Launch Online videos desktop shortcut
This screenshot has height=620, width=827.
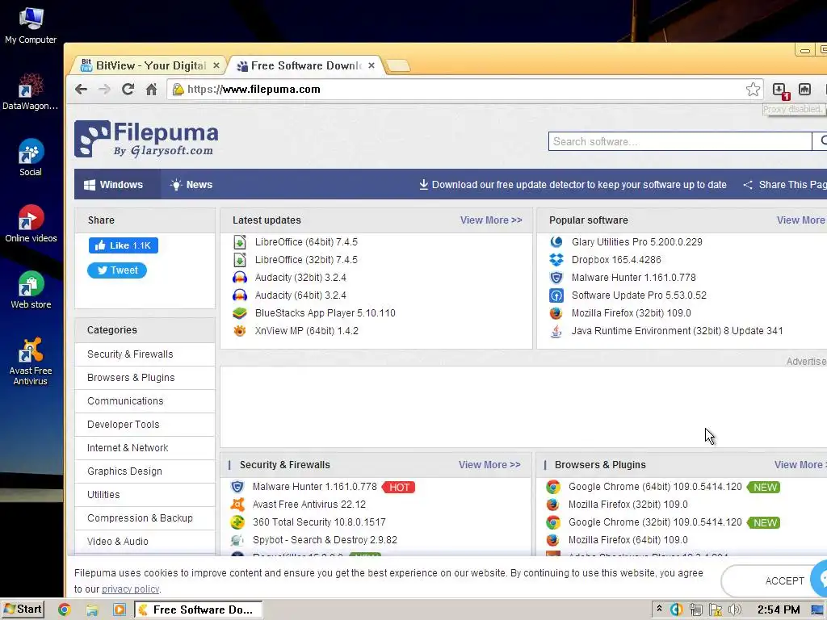coord(31,224)
